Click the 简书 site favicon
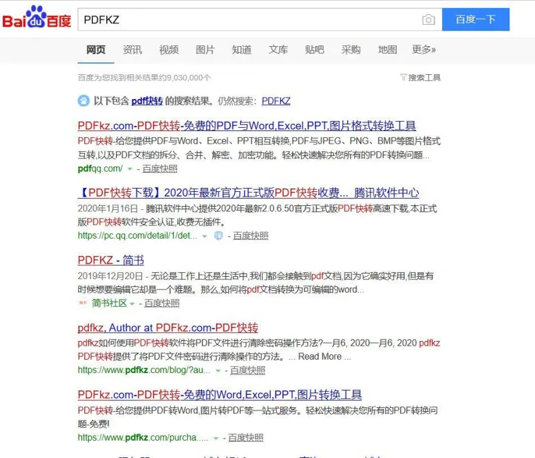Image resolution: width=535 pixels, height=458 pixels. click(83, 303)
